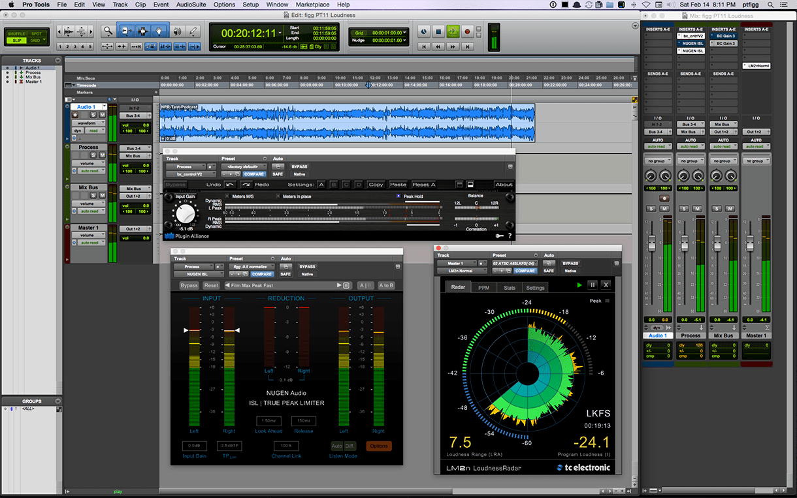Click the key license icon in bx_control

pos(500,236)
